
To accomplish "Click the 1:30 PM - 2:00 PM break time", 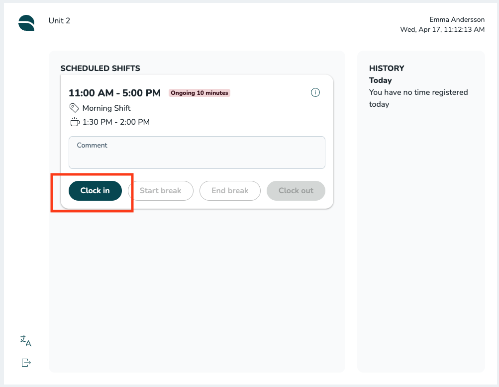I will (116, 122).
